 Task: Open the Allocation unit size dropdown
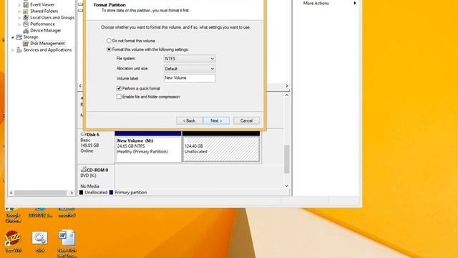coord(189,69)
